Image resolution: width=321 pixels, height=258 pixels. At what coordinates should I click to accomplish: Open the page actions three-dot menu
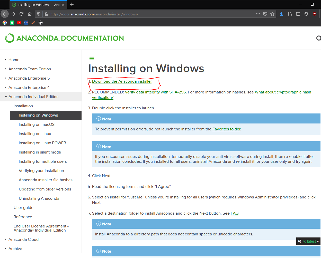coord(258,14)
